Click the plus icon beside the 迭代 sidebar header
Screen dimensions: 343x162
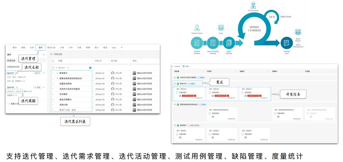pos(44,55)
